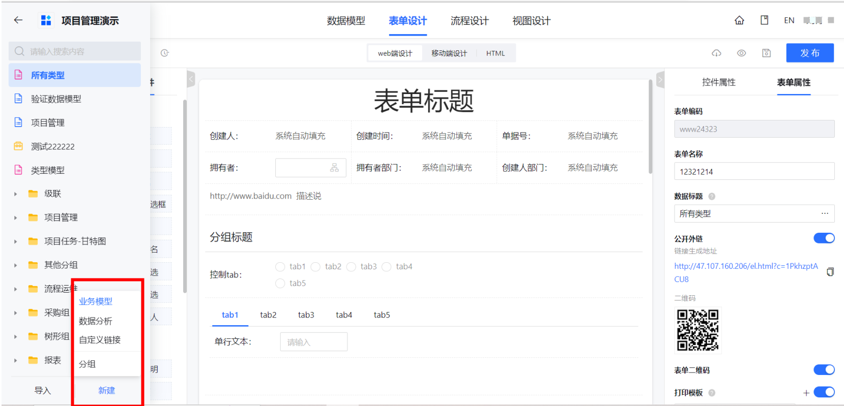This screenshot has height=406, width=844.
Task: Click the form QR code image
Action: point(698,330)
